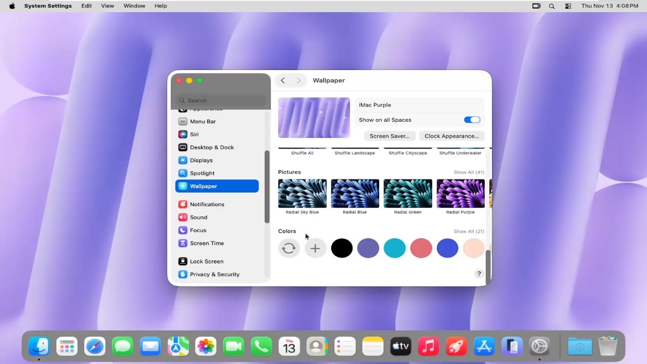Open Notes from the Dock
Viewport: 647px width, 364px height.
coord(373,346)
